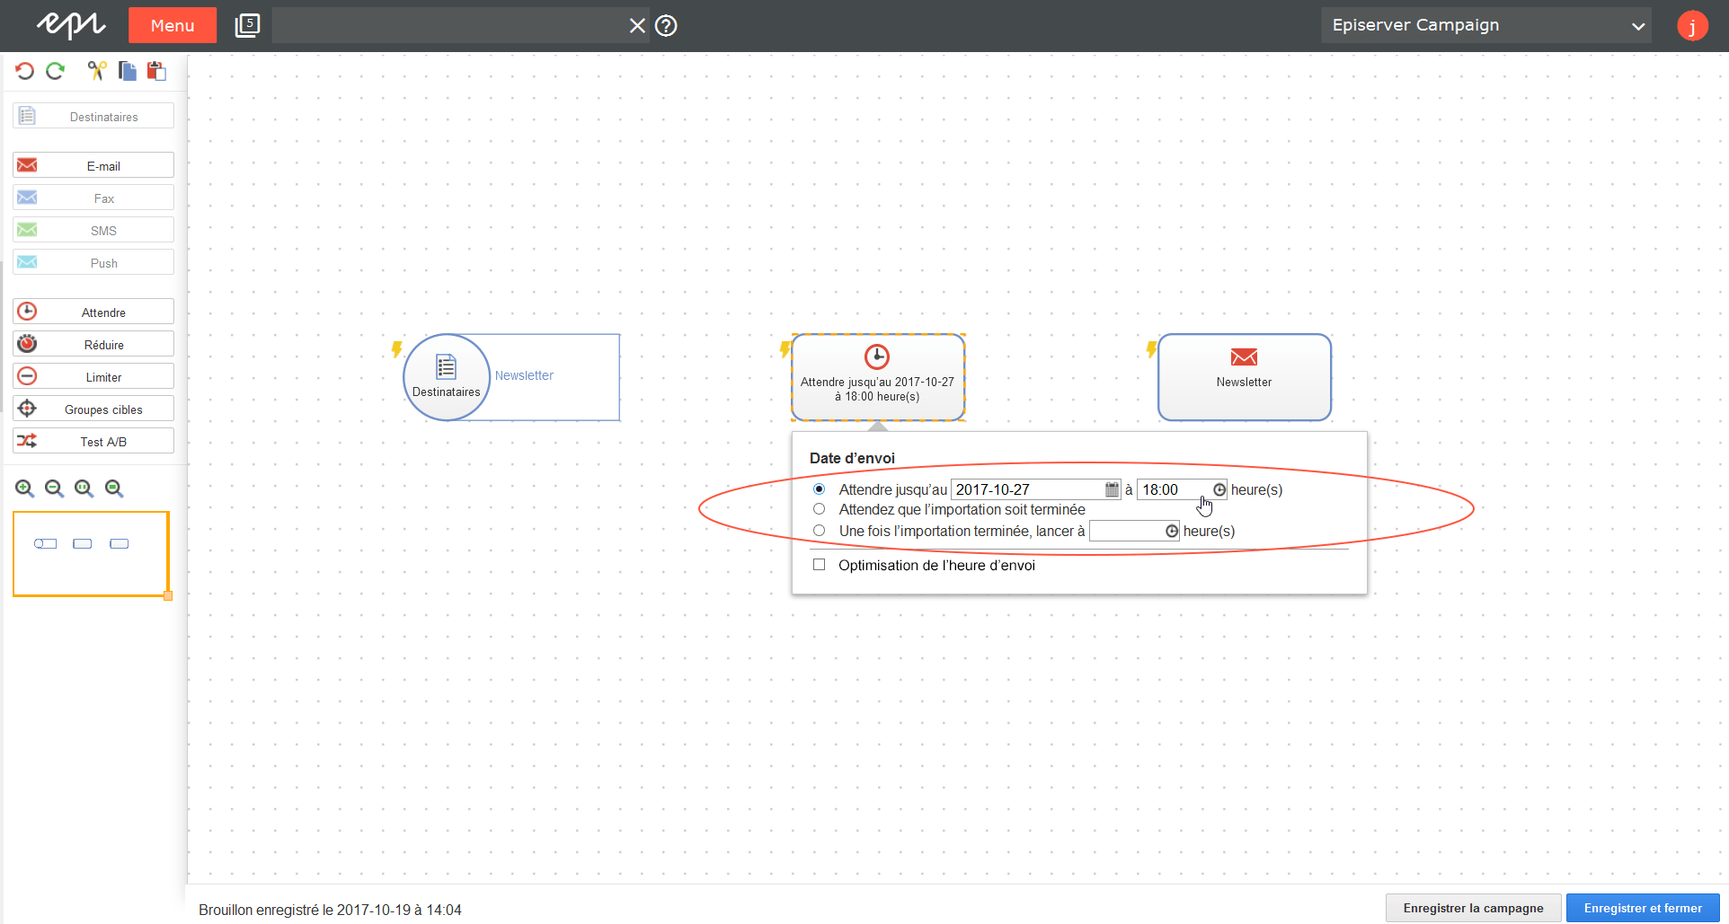
Task: Click the copy documents icon
Action: [128, 71]
